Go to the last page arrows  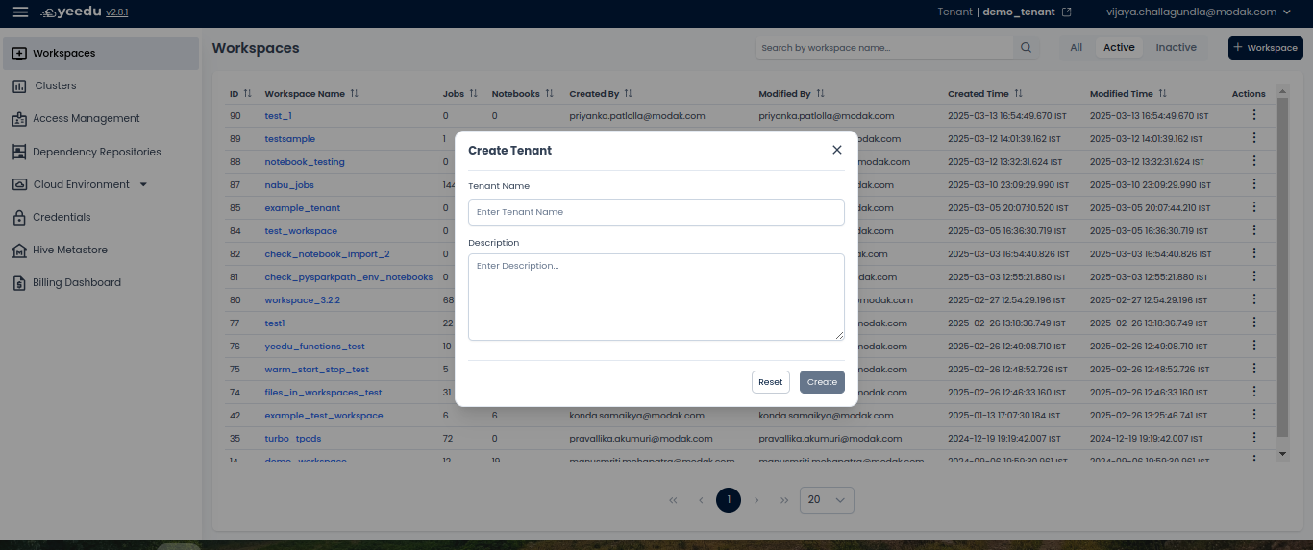784,500
